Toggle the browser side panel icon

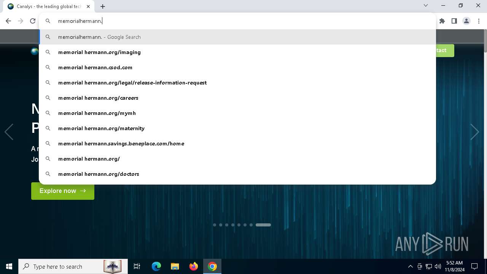point(454,21)
